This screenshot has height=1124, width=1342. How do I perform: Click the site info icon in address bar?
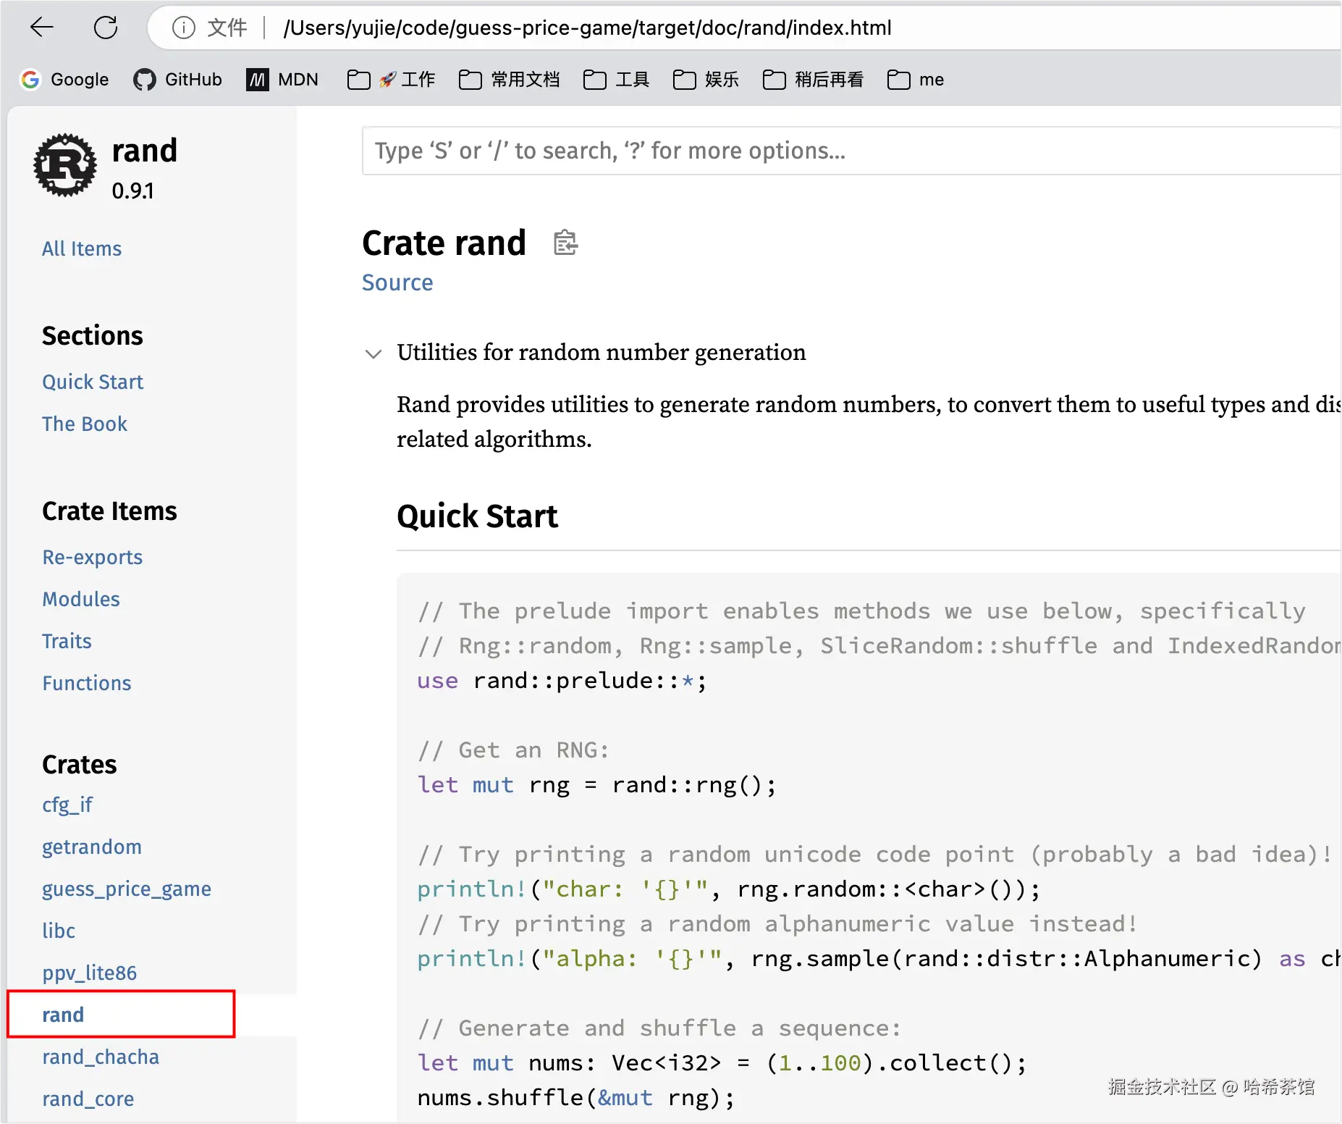coord(184,28)
